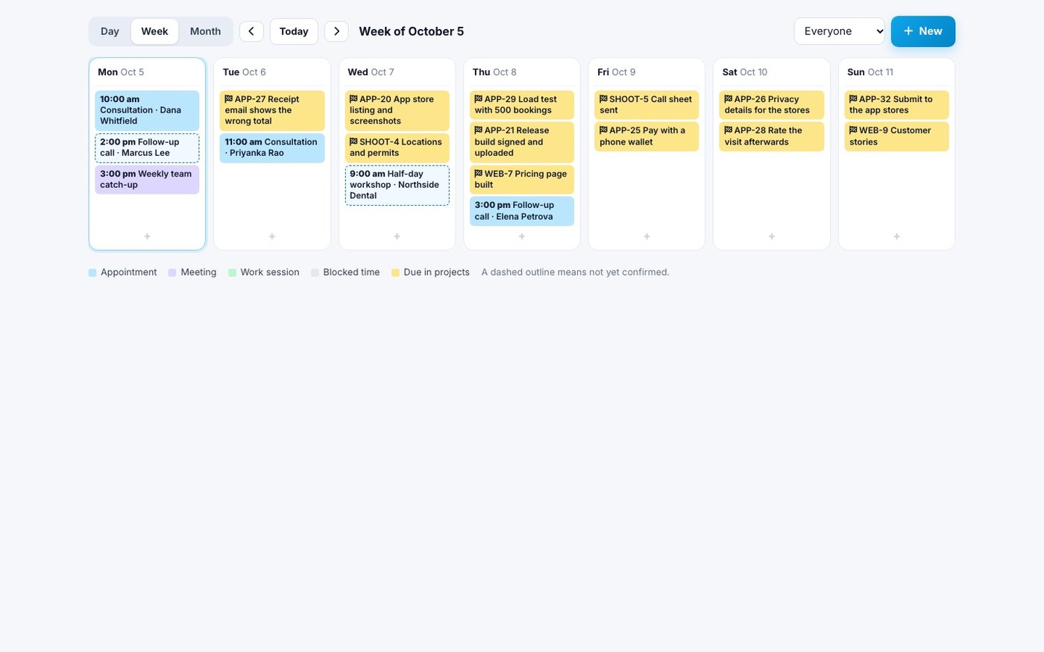Viewport: 1044px width, 652px height.
Task: Add event on Monday Oct 5 plus icon
Action: (147, 236)
